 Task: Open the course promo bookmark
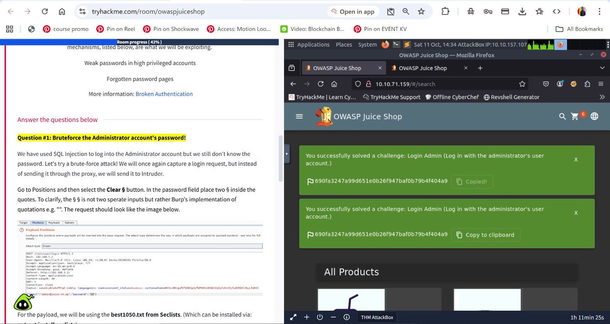(66, 29)
